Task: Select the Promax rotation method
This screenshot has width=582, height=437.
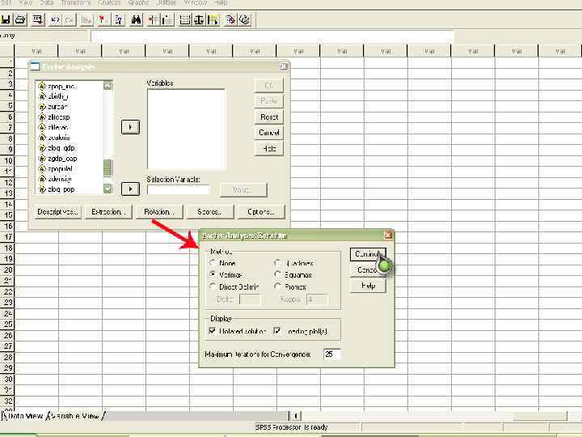Action: (x=290, y=286)
